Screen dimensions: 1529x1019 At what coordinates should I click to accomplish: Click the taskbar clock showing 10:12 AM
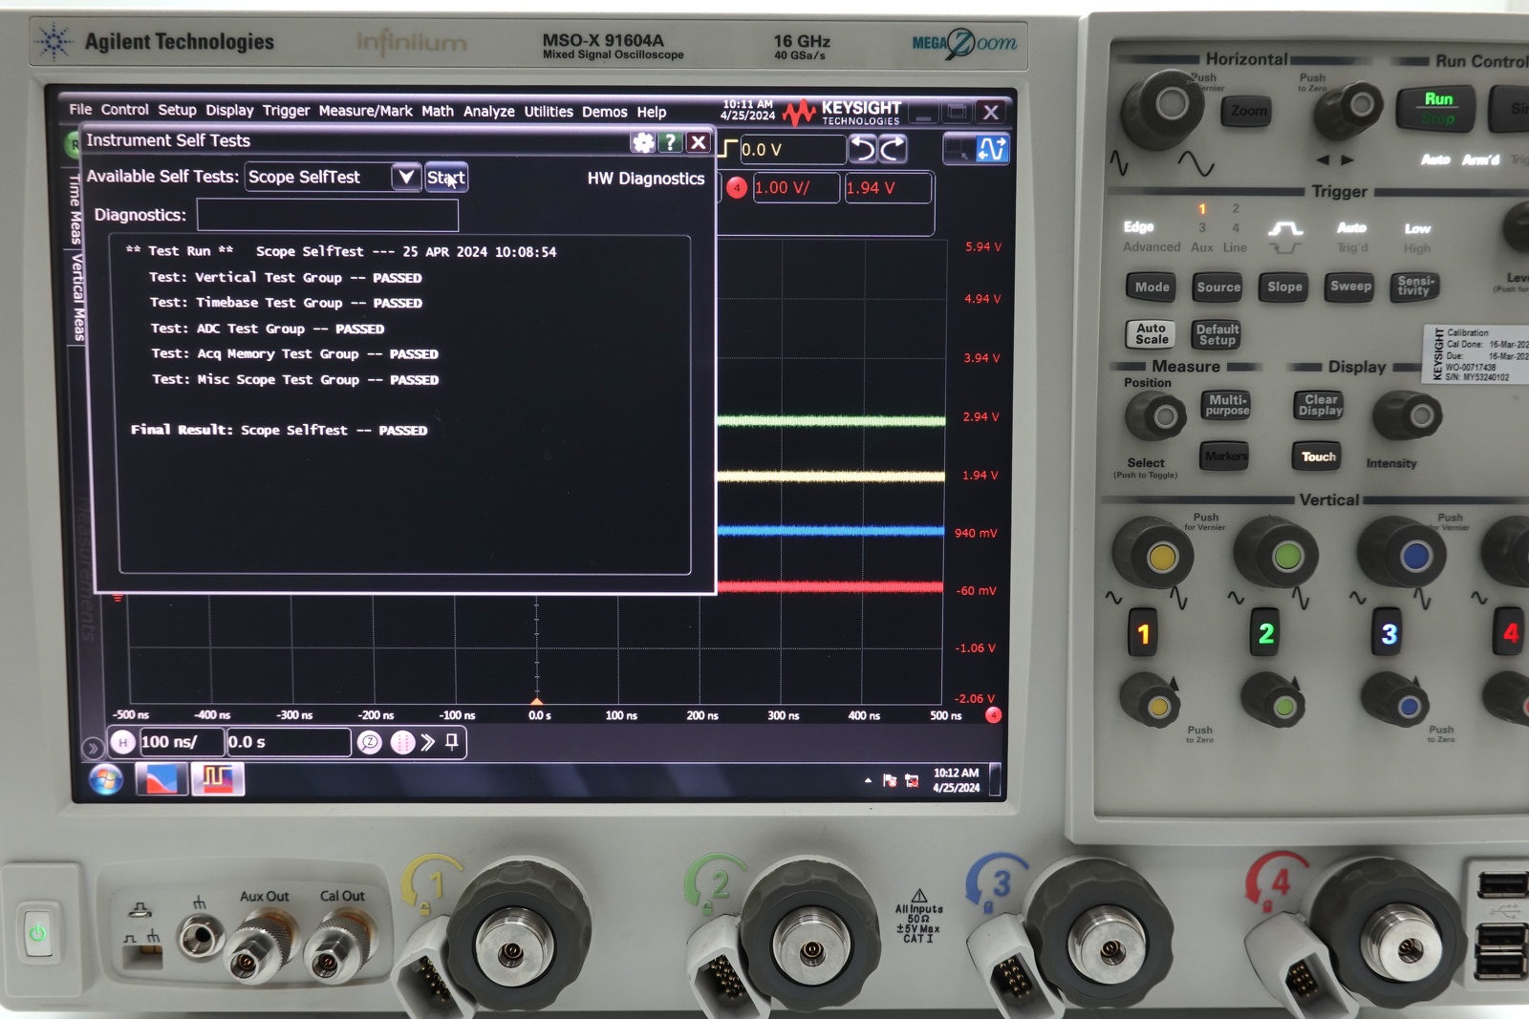pos(956,780)
